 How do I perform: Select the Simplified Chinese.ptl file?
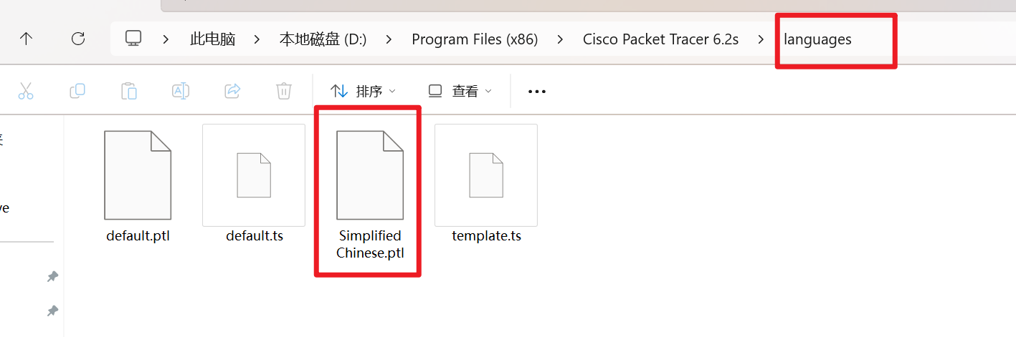369,193
